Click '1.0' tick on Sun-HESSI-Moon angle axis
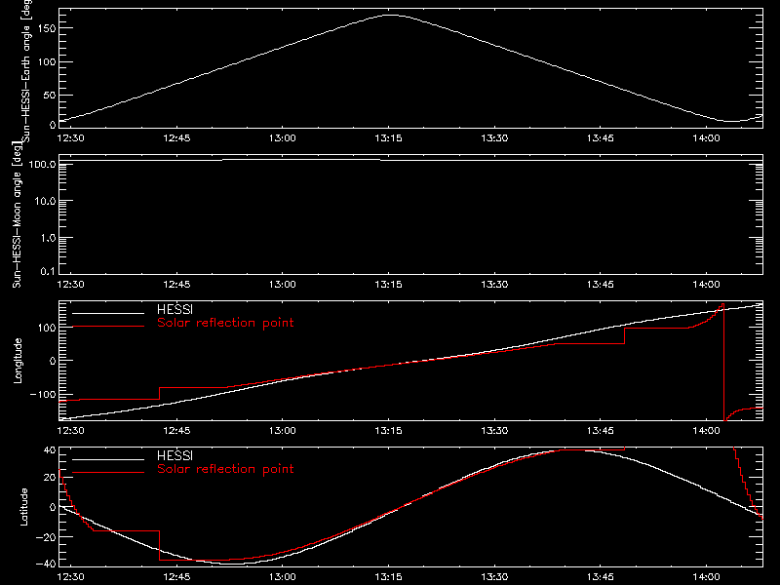The image size is (780, 585). [x=48, y=238]
